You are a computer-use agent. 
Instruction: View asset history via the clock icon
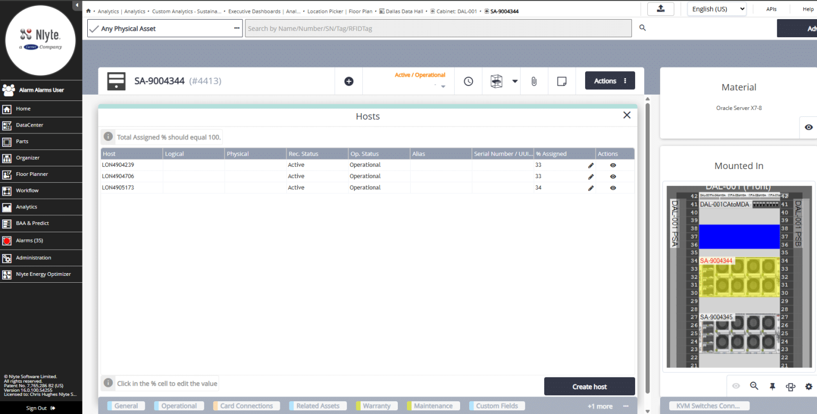click(468, 81)
